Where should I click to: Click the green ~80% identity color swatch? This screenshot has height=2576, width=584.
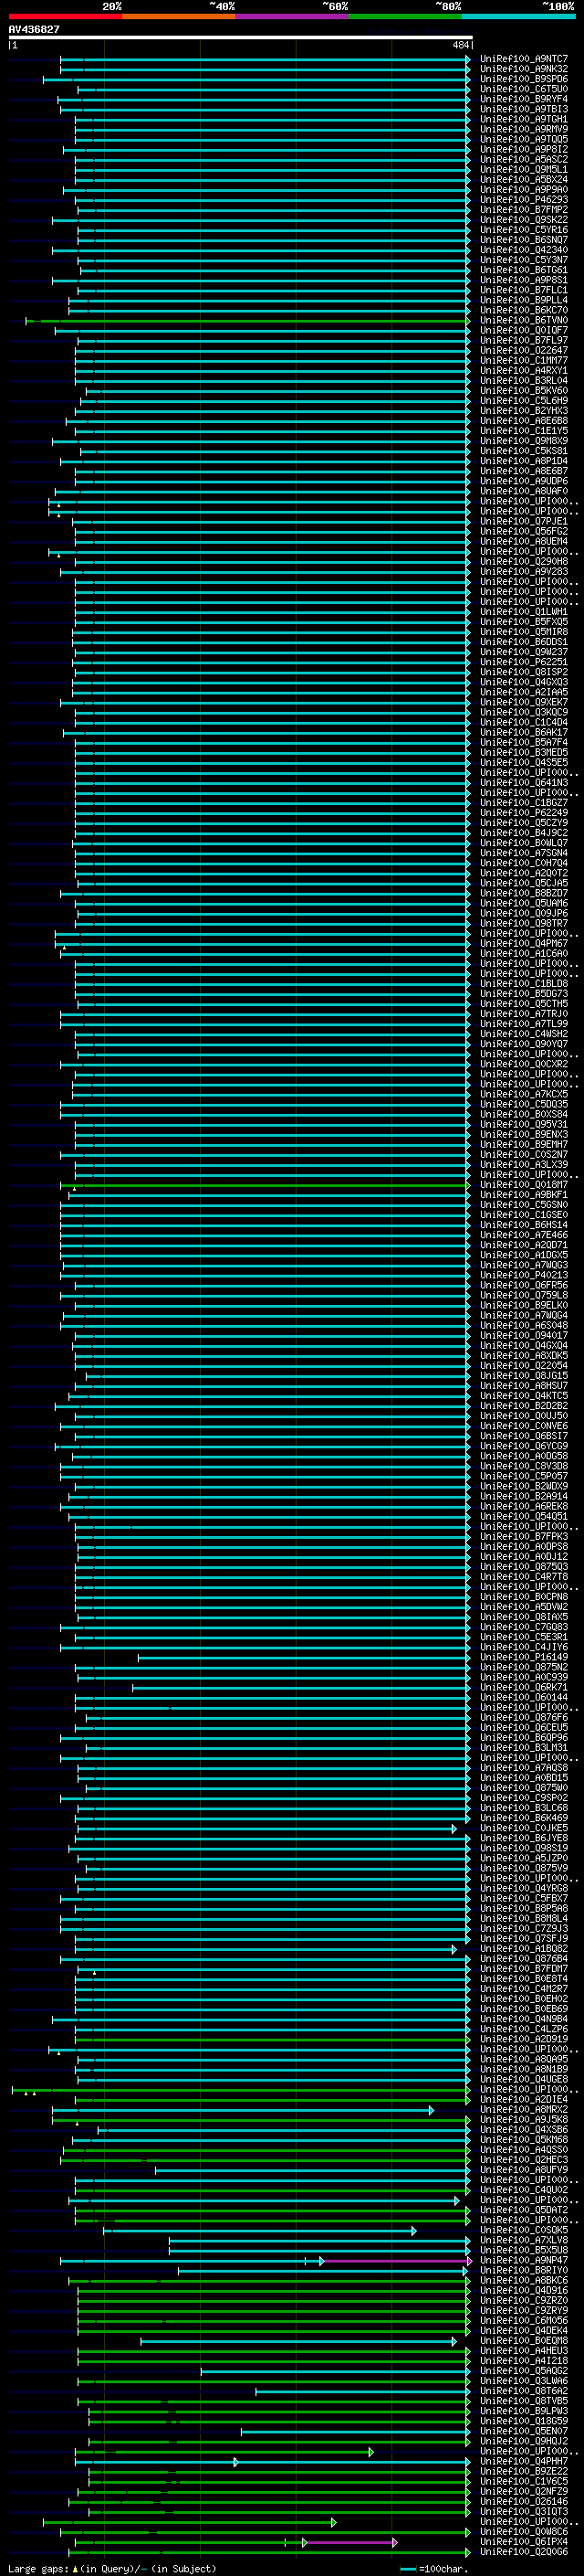(405, 16)
